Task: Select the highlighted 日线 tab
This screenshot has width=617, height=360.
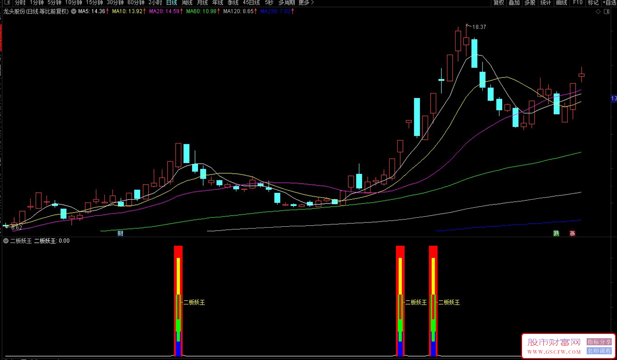Action: coord(171,2)
